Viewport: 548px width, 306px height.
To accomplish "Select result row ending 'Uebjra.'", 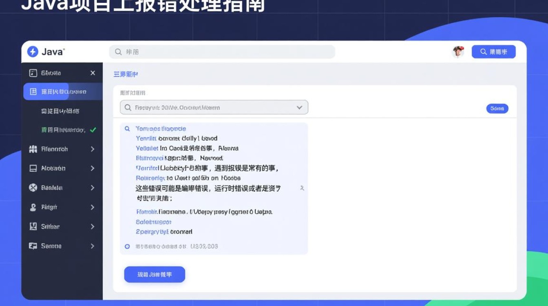I will point(204,212).
